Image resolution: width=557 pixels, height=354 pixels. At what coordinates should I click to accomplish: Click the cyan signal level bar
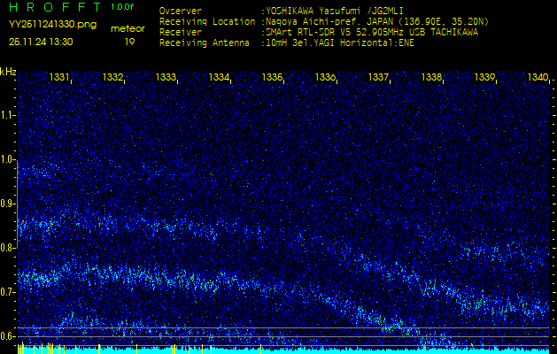coord(283,350)
